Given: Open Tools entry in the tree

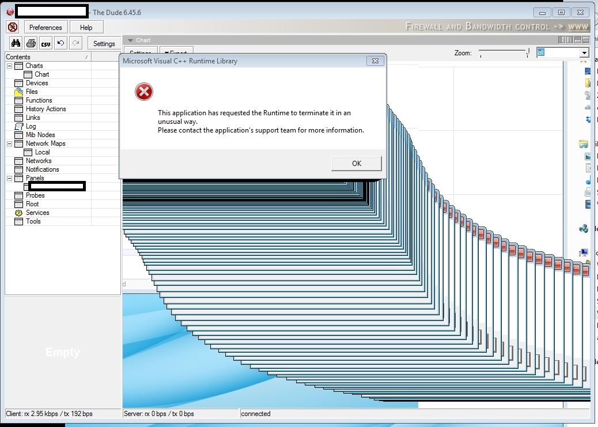Looking at the screenshot, I should pos(33,221).
